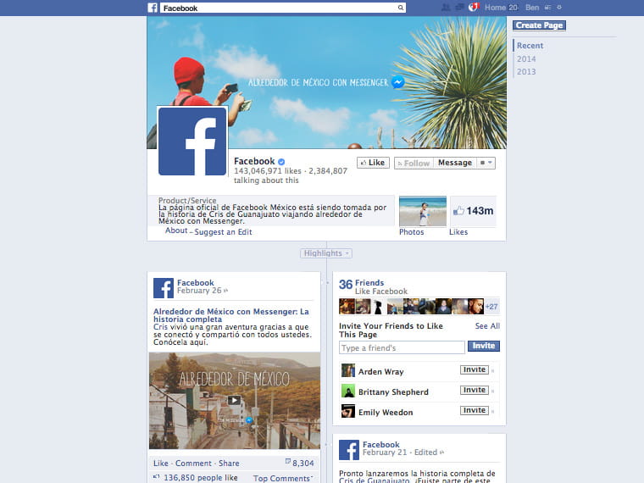The image size is (644, 483).
Task: Dismiss Arden Wray suggestion with x
Action: [493, 371]
